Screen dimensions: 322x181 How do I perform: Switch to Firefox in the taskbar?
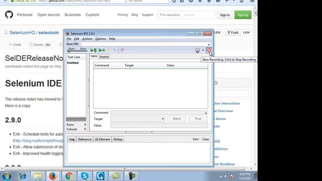[53, 176]
